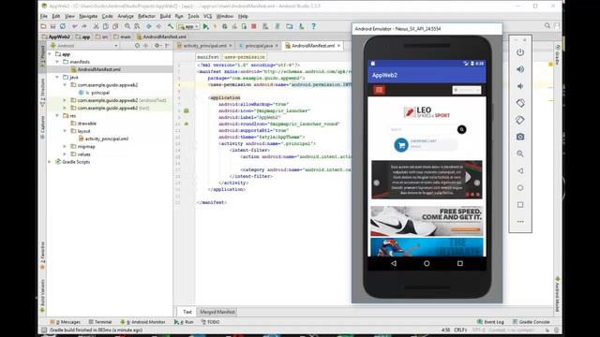The image size is (600, 337).
Task: Open Gradle Console panel
Action: pos(532,322)
